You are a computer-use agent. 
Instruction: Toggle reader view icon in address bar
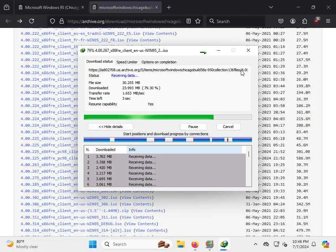pyautogui.click(x=189, y=21)
